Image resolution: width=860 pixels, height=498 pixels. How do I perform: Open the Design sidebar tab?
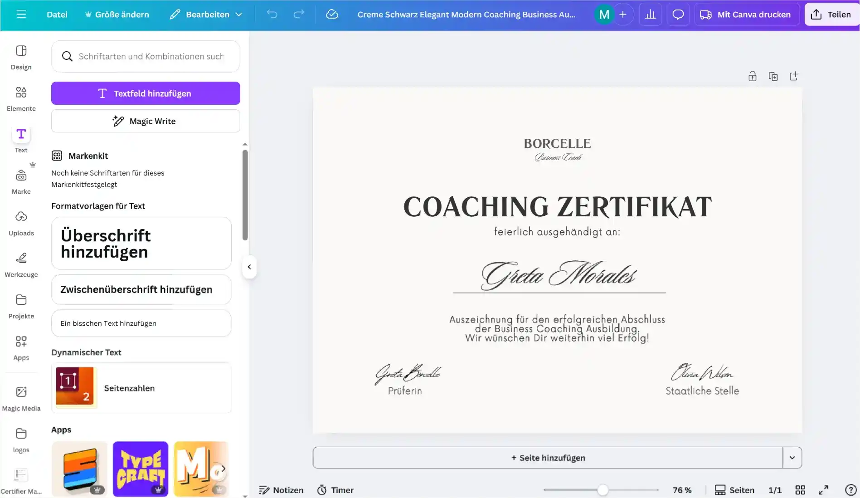tap(21, 57)
